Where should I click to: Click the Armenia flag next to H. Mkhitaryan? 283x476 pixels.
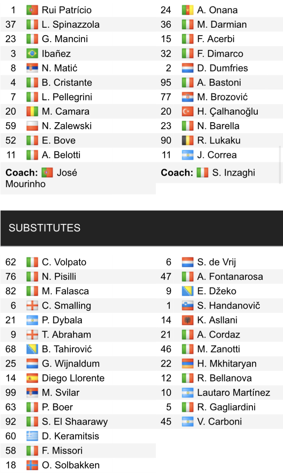pyautogui.click(x=188, y=364)
